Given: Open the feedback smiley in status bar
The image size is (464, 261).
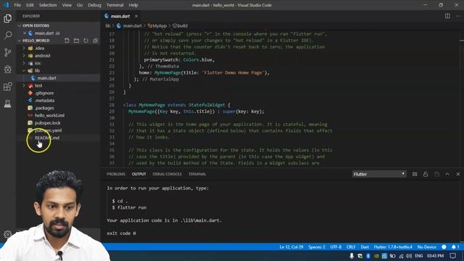Looking at the screenshot, I should 444,246.
